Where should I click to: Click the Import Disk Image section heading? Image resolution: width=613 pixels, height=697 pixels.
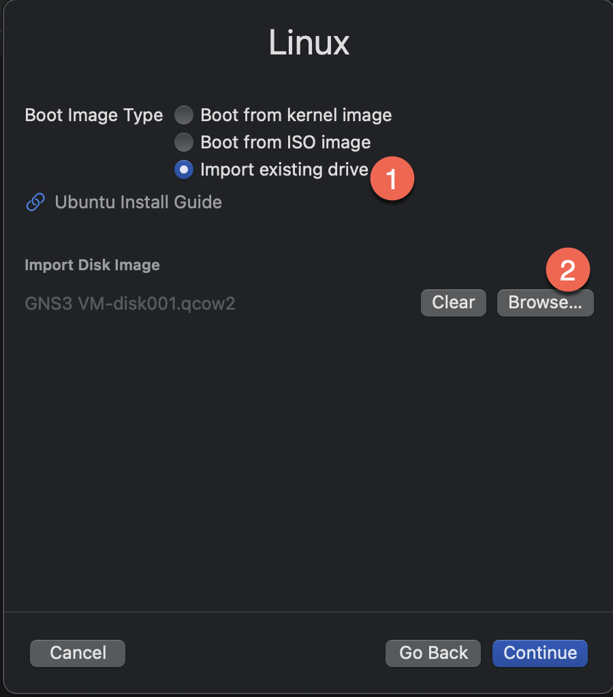[x=92, y=265]
